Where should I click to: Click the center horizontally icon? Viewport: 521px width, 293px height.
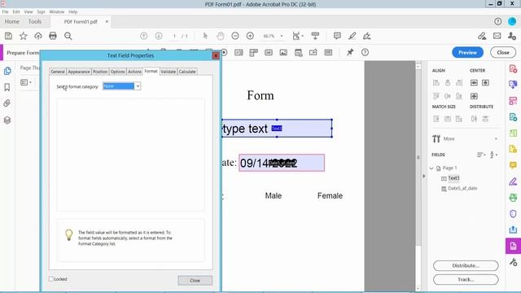(x=474, y=83)
